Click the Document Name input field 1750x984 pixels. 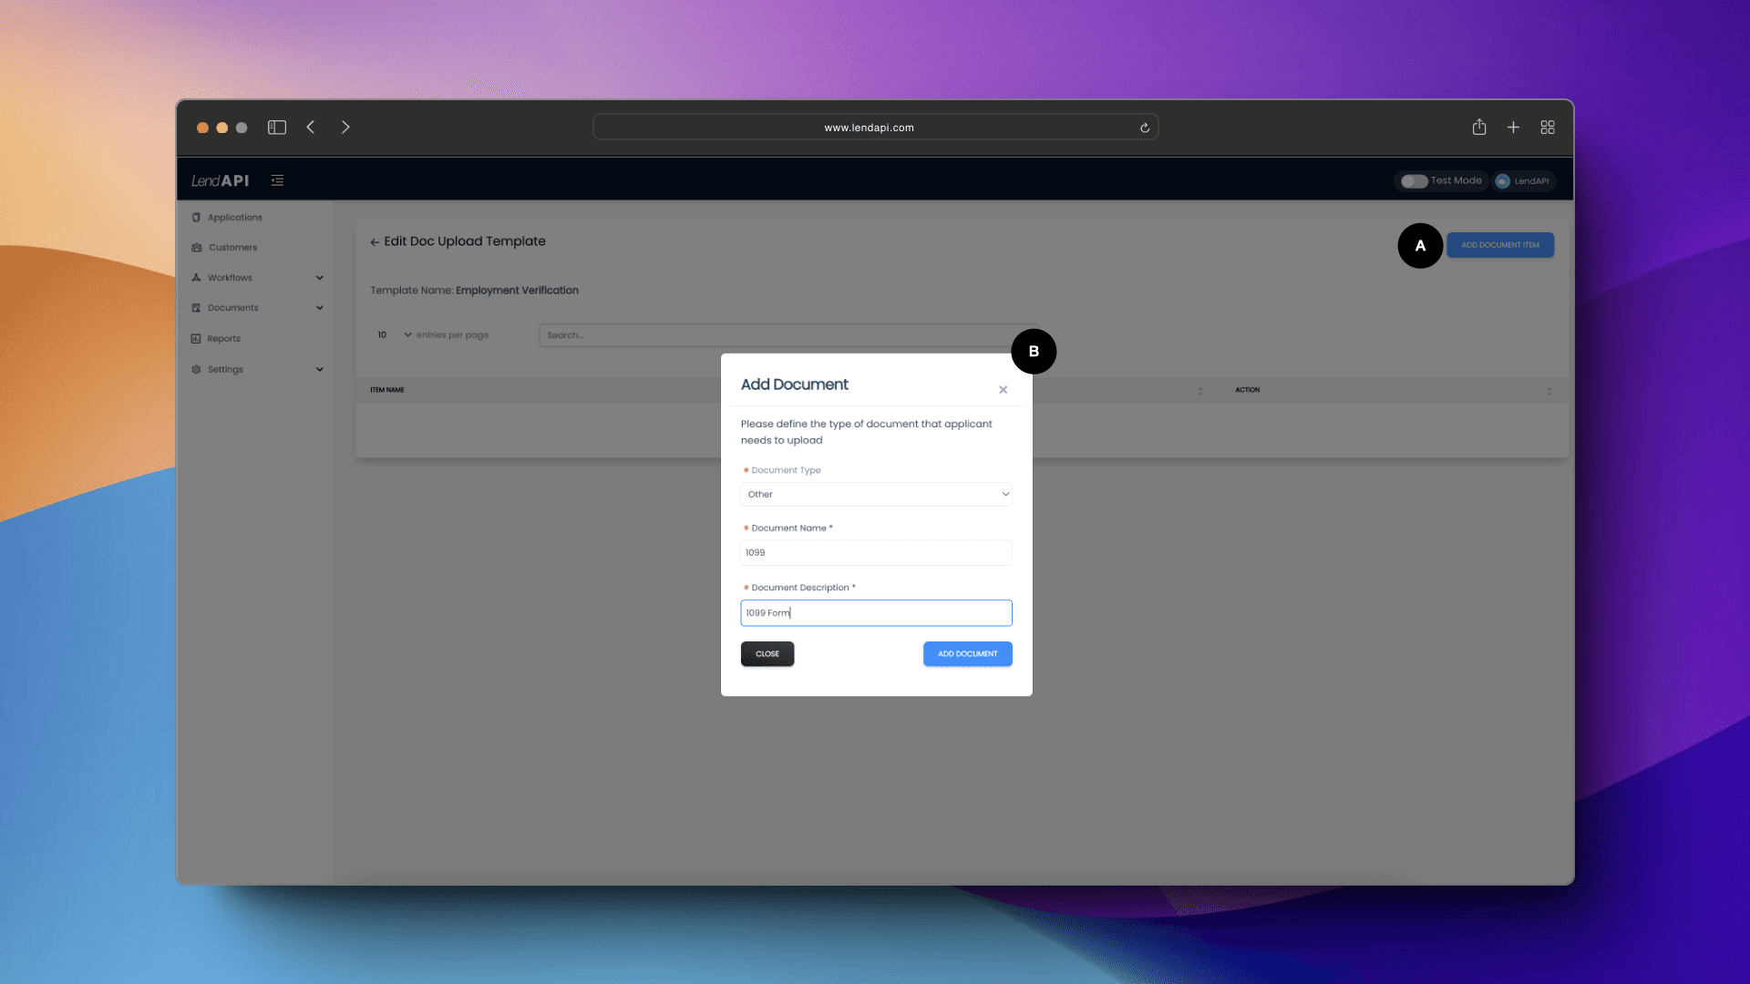[x=876, y=551]
